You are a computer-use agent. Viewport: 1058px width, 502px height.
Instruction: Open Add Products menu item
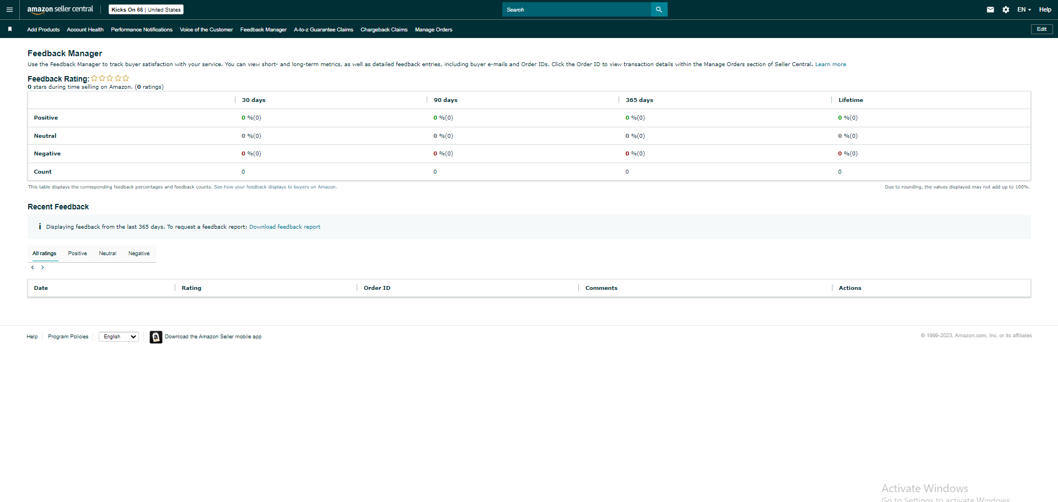pos(44,30)
